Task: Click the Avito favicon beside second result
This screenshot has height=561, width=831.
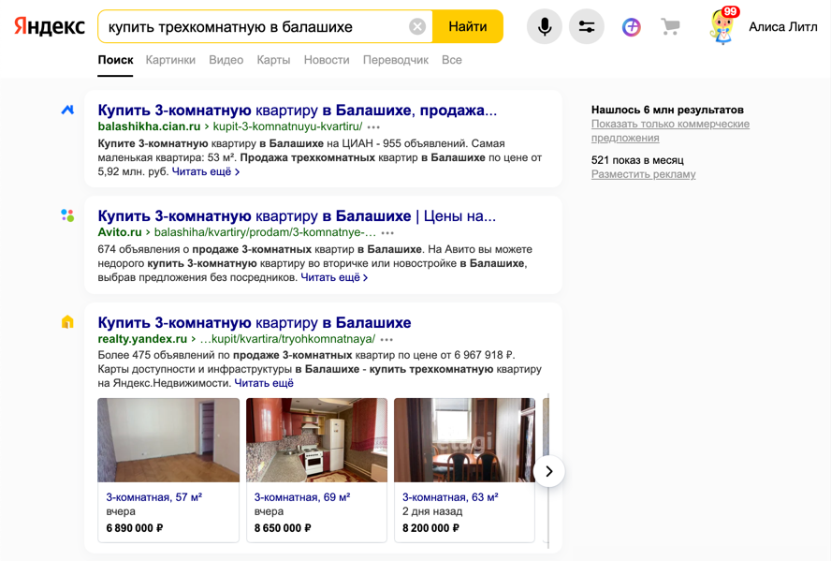Action: pos(67,215)
